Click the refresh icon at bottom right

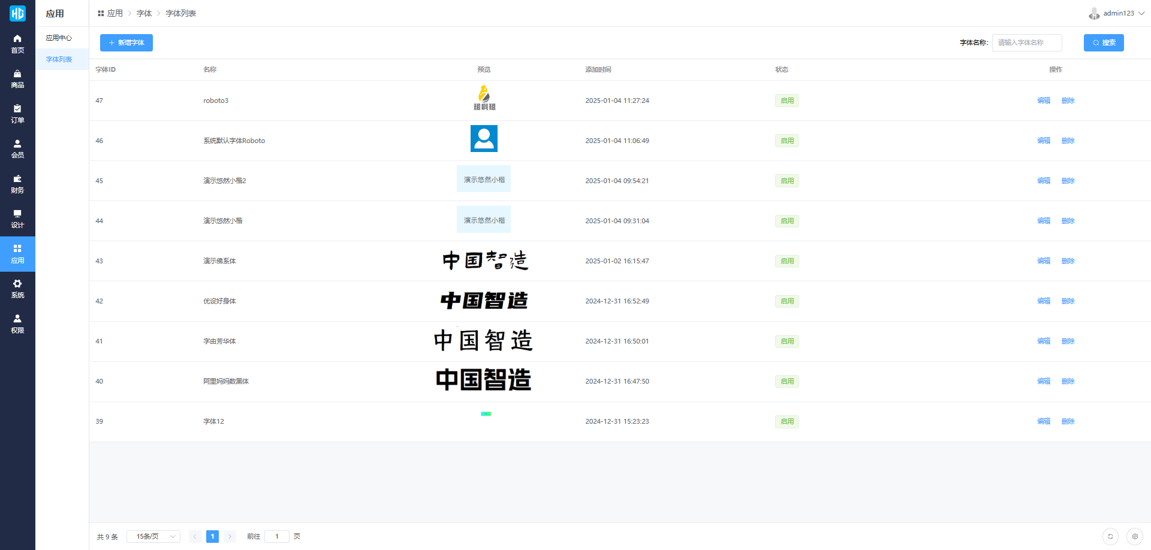pos(1110,536)
